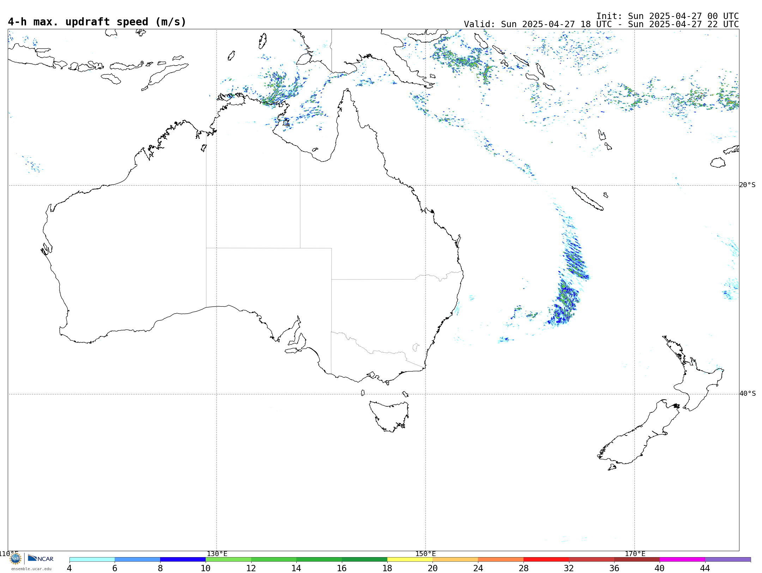Click colorbar tick label '44'

coord(705,568)
